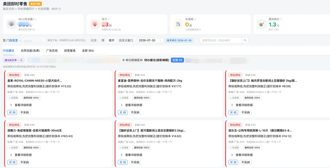
Task: Select 自定义窗口 granularity
Action: [126, 40]
